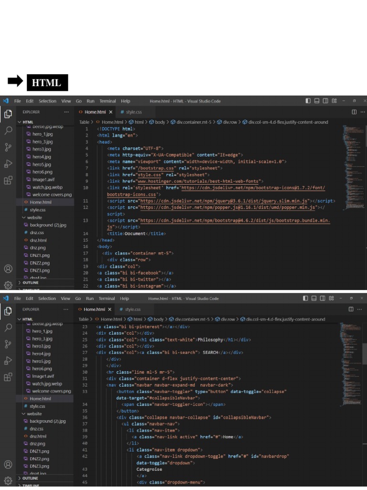Open Manage gear in top window's activity bar
Viewport: 367px width, 490px height.
click(8, 285)
